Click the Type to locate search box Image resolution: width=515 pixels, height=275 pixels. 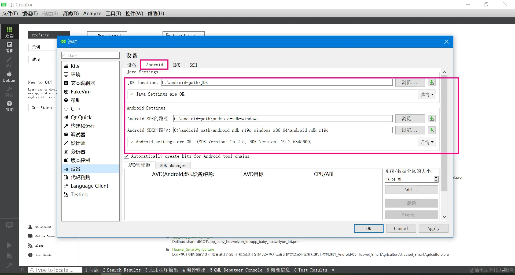coord(55,270)
